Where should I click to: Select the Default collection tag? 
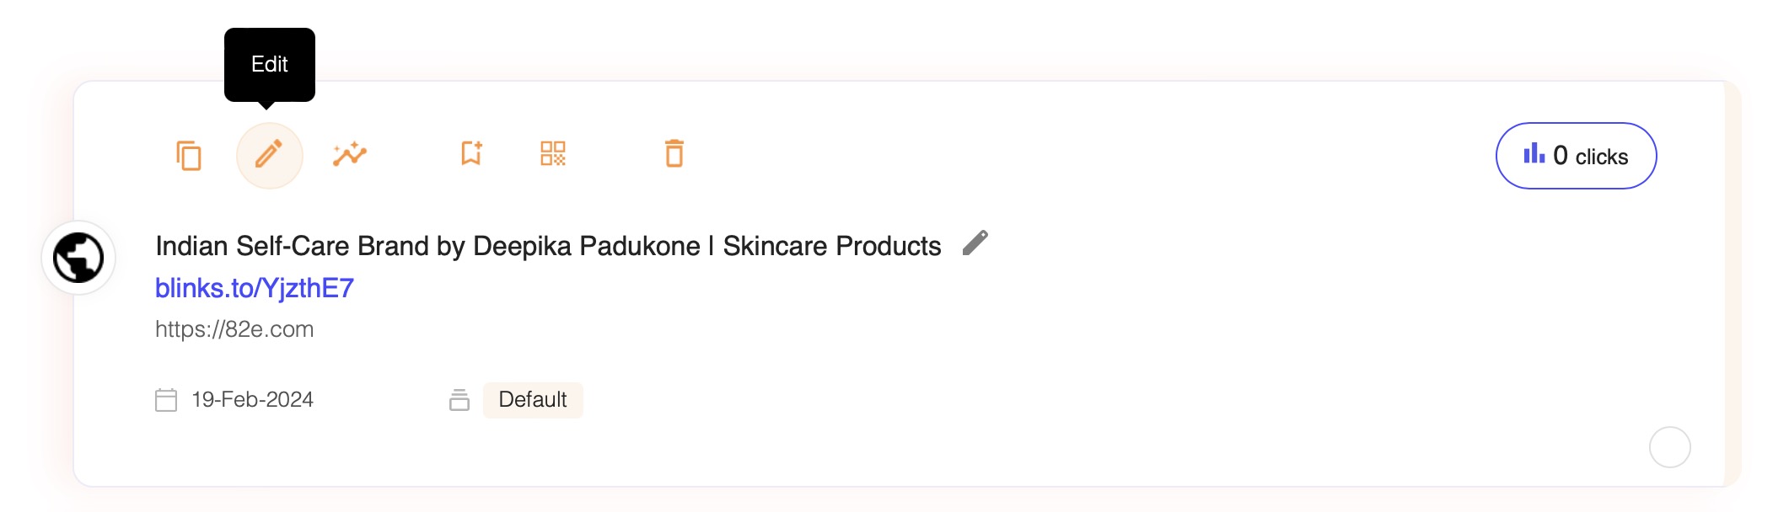[533, 399]
